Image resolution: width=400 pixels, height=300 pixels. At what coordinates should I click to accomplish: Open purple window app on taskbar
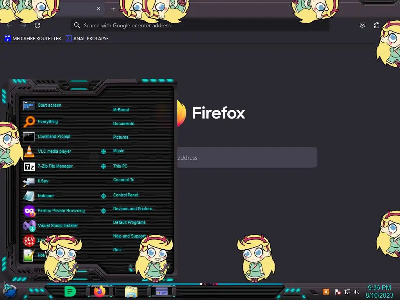coord(162,291)
